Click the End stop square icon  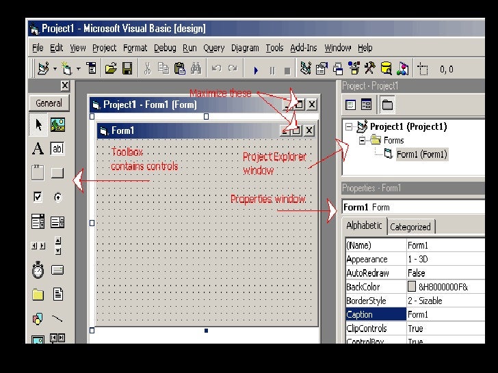coord(287,71)
